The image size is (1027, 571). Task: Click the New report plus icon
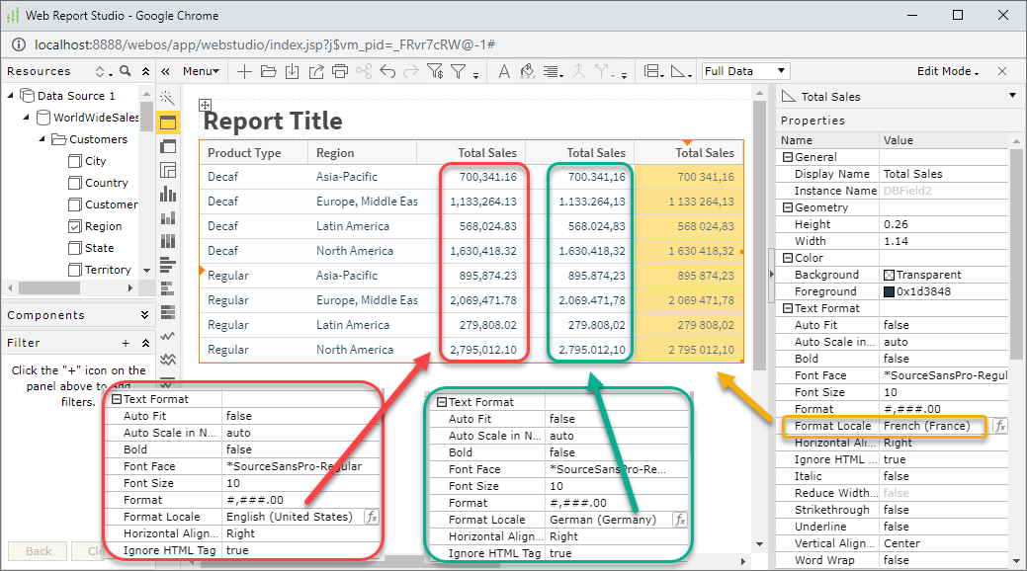[x=244, y=71]
